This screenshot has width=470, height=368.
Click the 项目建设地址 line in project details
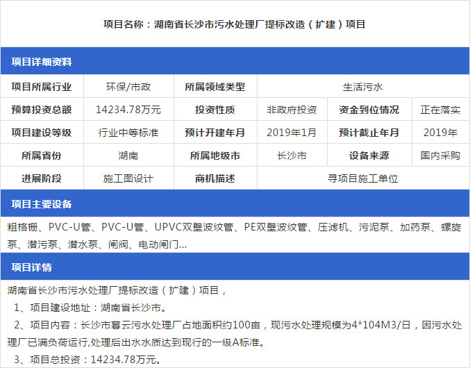coord(90,307)
